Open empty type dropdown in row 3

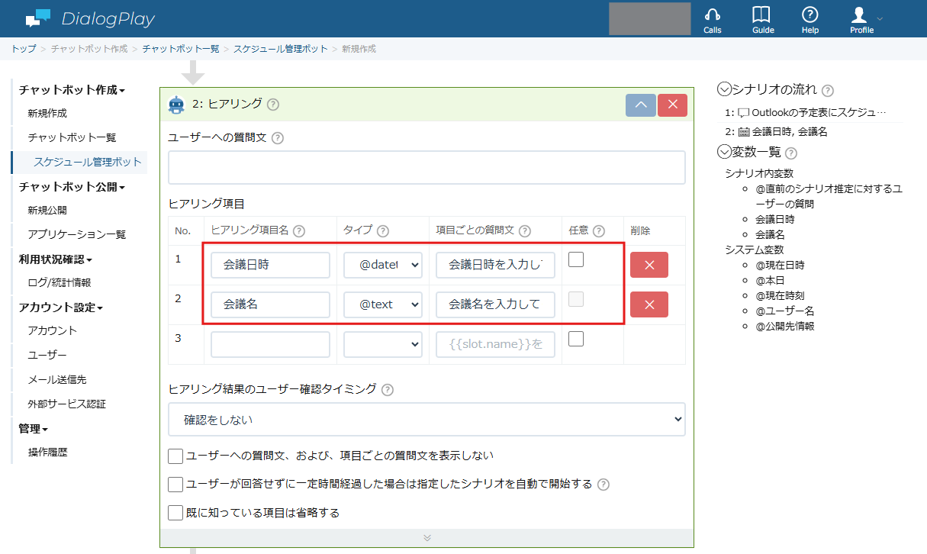click(x=383, y=344)
